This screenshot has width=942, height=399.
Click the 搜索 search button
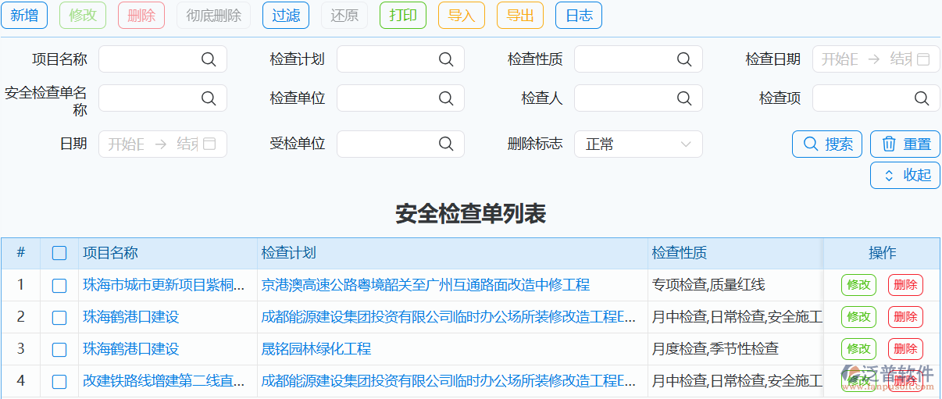(x=827, y=144)
